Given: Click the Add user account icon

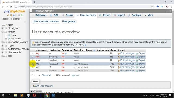Looking at the screenshot, I should [x=34, y=86].
